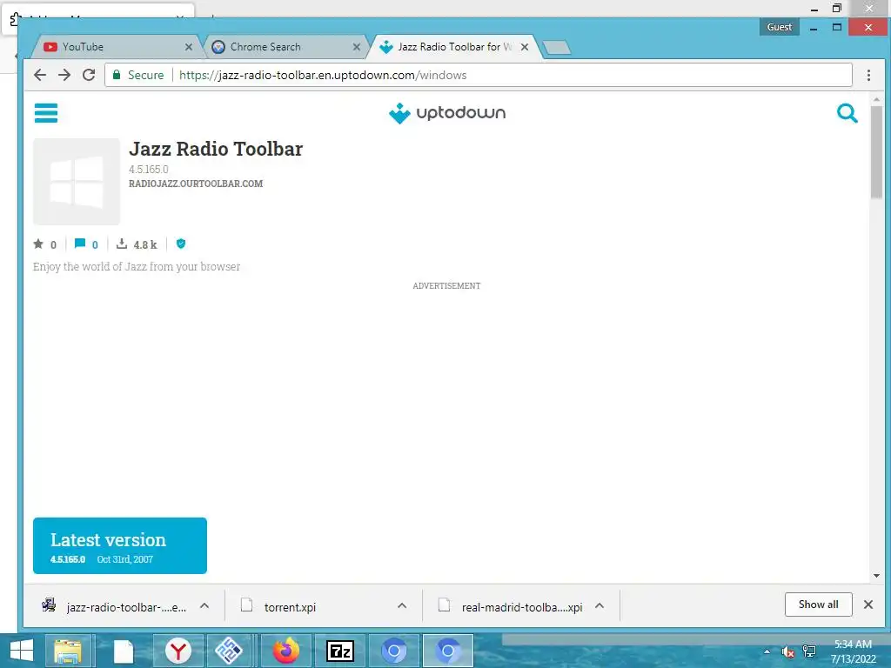891x668 pixels.
Task: Click the Jazz Radio Toolbar heading
Action: 216,149
